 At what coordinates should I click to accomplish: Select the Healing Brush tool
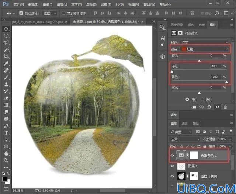point(6,70)
